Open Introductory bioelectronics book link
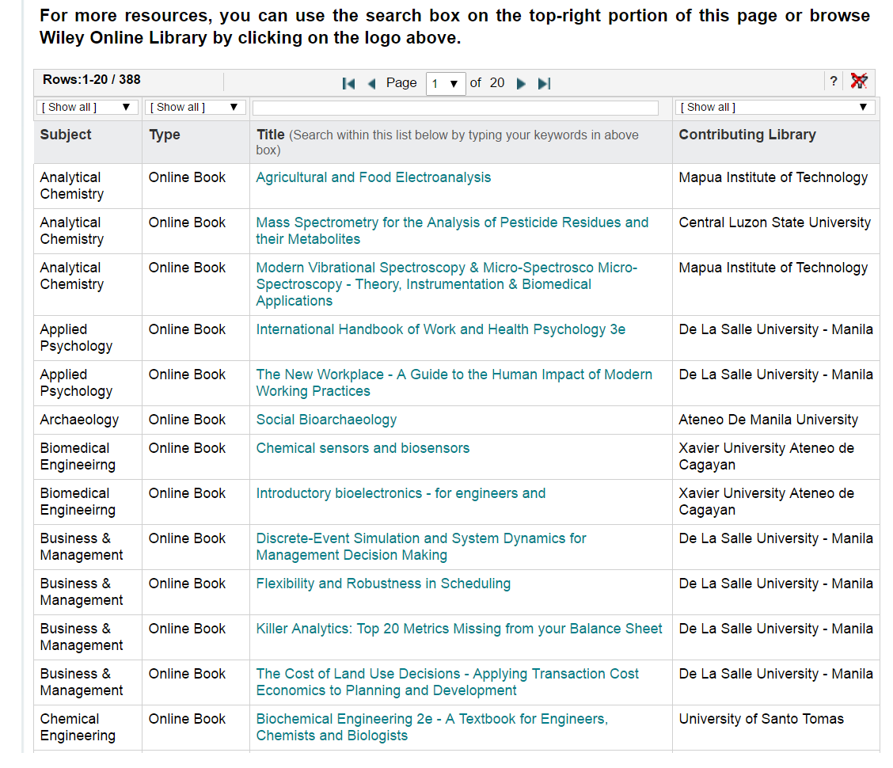 click(x=401, y=492)
